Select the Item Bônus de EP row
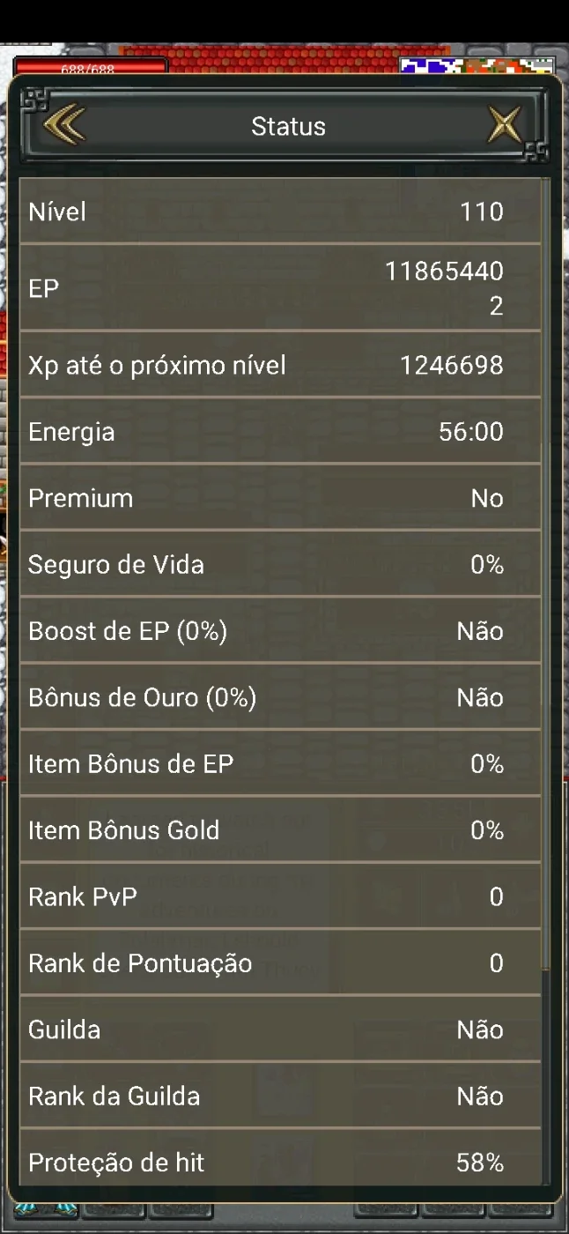 (280, 763)
